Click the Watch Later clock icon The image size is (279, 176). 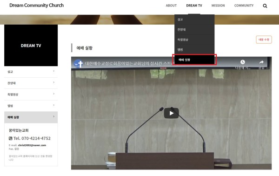click(x=243, y=62)
